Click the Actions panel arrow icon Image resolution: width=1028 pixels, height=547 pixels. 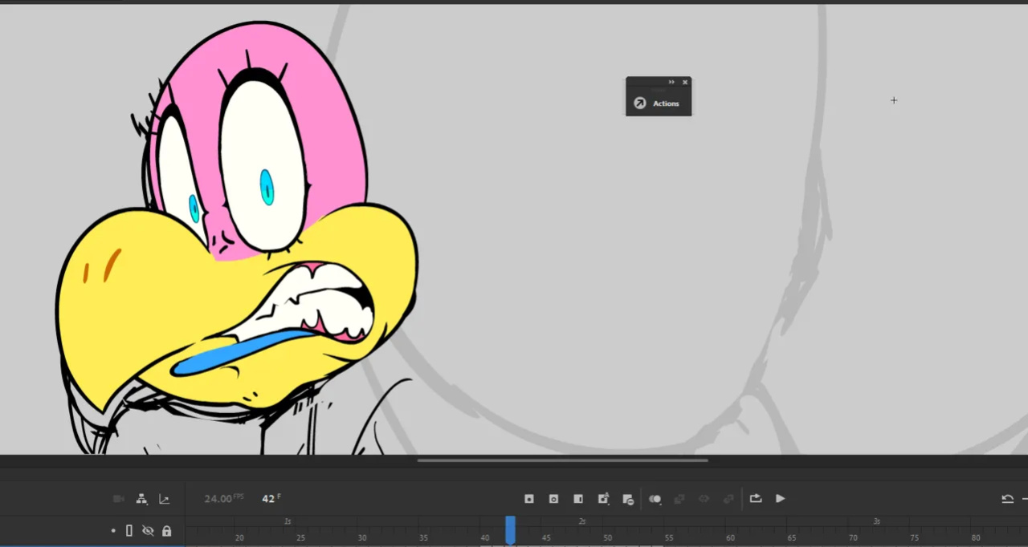(x=640, y=103)
